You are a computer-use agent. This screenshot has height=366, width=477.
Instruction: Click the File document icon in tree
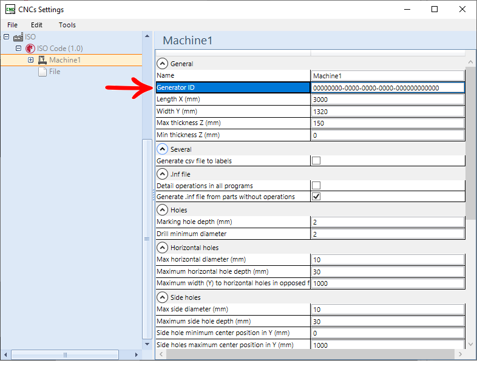tap(42, 72)
